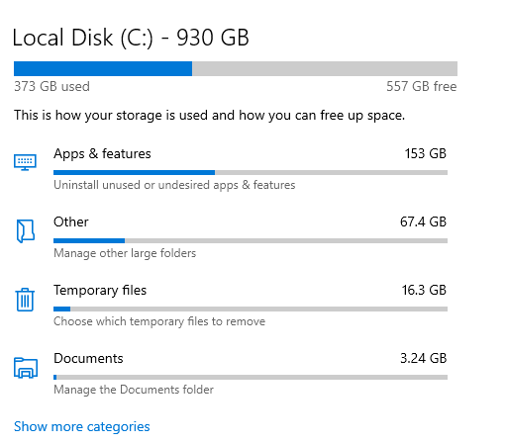This screenshot has width=507, height=443.
Task: Click the Local Disk (C:) usage bar
Action: [x=236, y=68]
